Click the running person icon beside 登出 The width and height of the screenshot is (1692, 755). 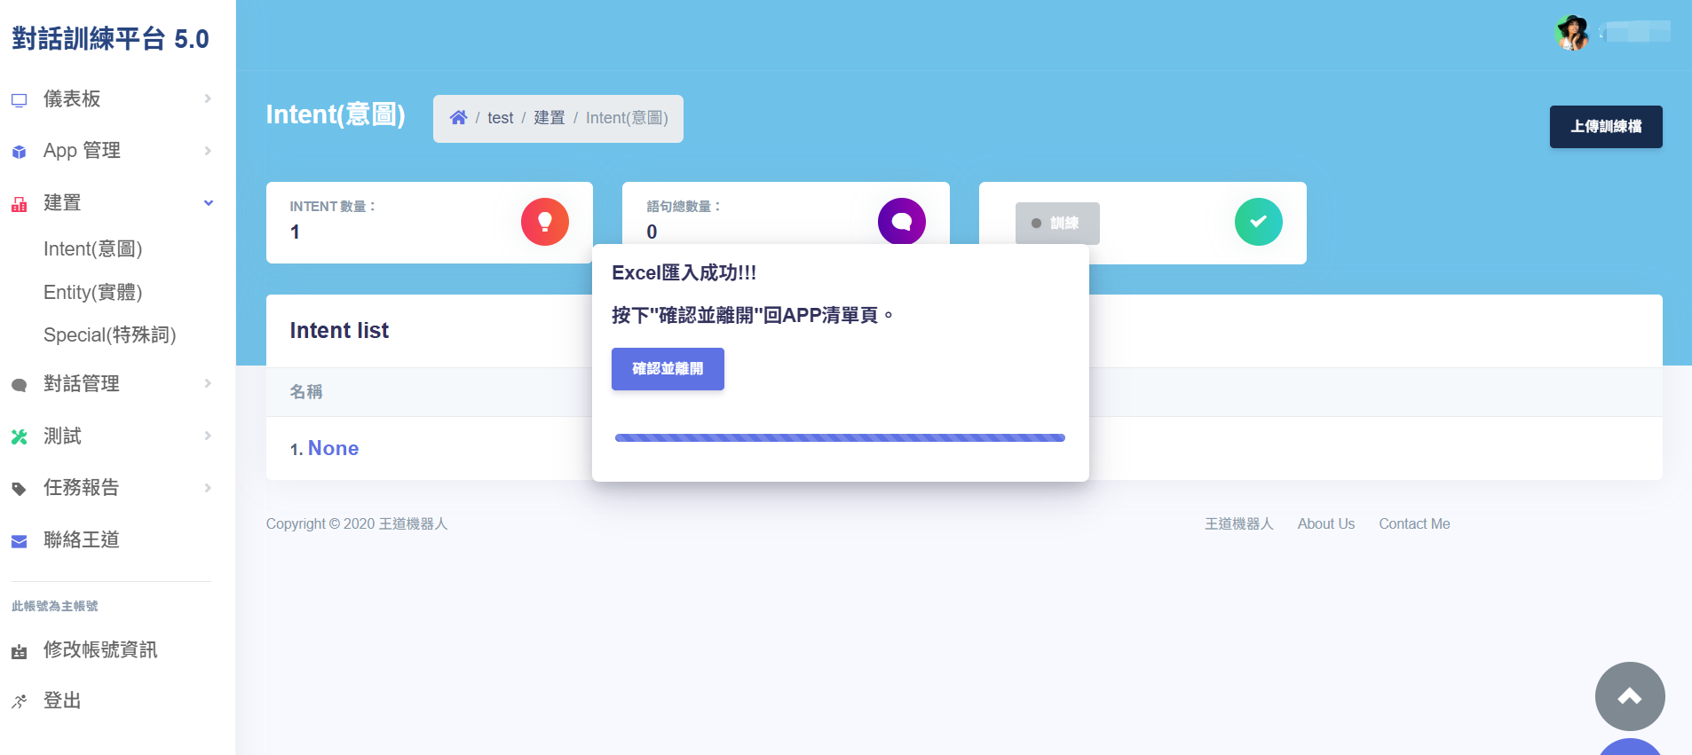coord(19,702)
